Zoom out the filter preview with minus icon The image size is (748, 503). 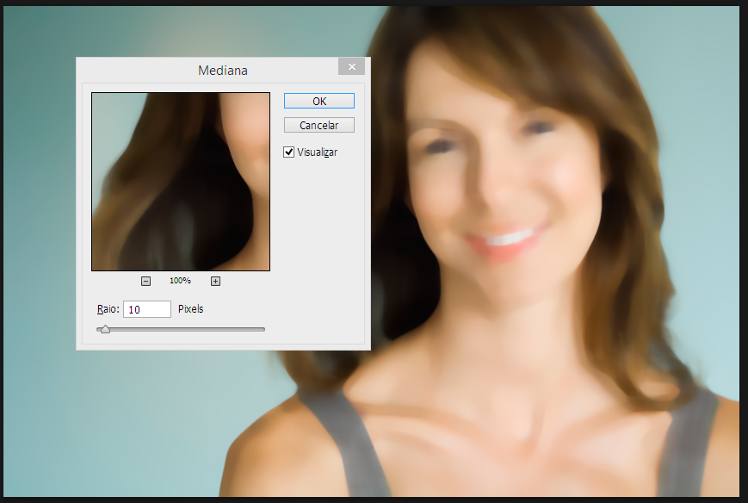tap(146, 281)
